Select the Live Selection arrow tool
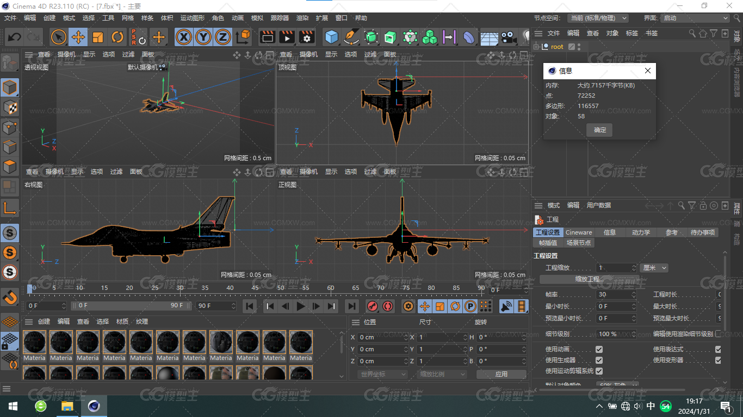The image size is (743, 417). pyautogui.click(x=58, y=37)
